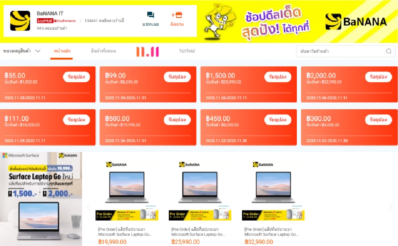Collect the ฿55.00 coupon
This screenshot has height=246, width=398.
coord(76,77)
